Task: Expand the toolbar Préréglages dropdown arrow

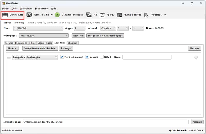Action: [165, 15]
